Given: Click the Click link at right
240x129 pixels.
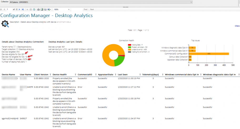Looking at the screenshot, I should pyautogui.click(x=237, y=26).
